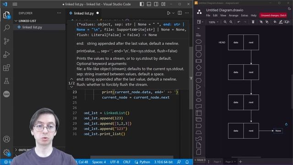Click More Shapes button in draw.io
This screenshot has width=293, height=165.
(x=200, y=160)
